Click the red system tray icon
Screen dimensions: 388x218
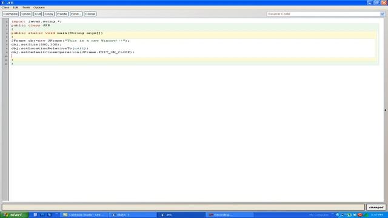360,215
